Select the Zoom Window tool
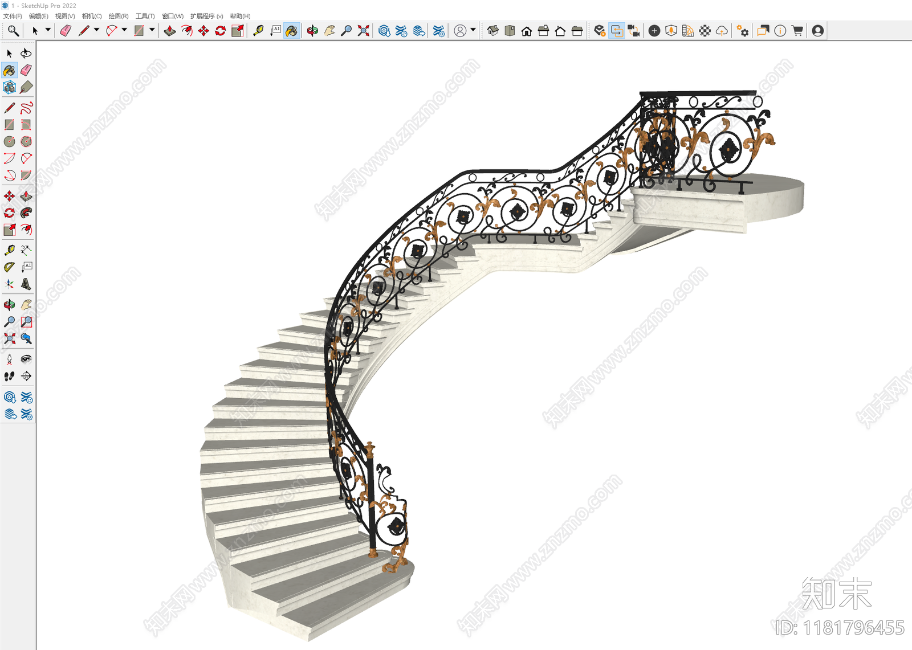The height and width of the screenshot is (650, 912). [x=26, y=322]
